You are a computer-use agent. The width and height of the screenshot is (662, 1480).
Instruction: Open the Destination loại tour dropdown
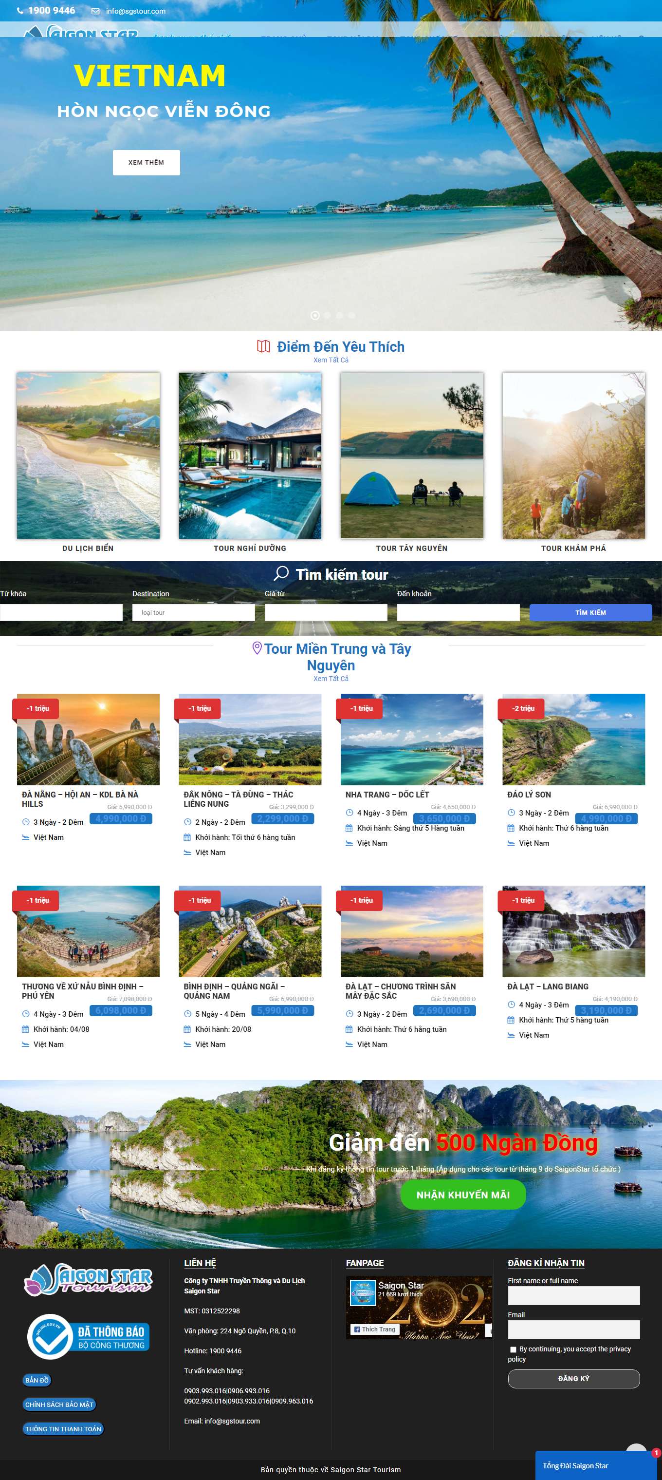point(194,612)
